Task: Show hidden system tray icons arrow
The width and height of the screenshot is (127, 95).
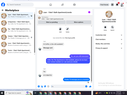Action: (104, 93)
